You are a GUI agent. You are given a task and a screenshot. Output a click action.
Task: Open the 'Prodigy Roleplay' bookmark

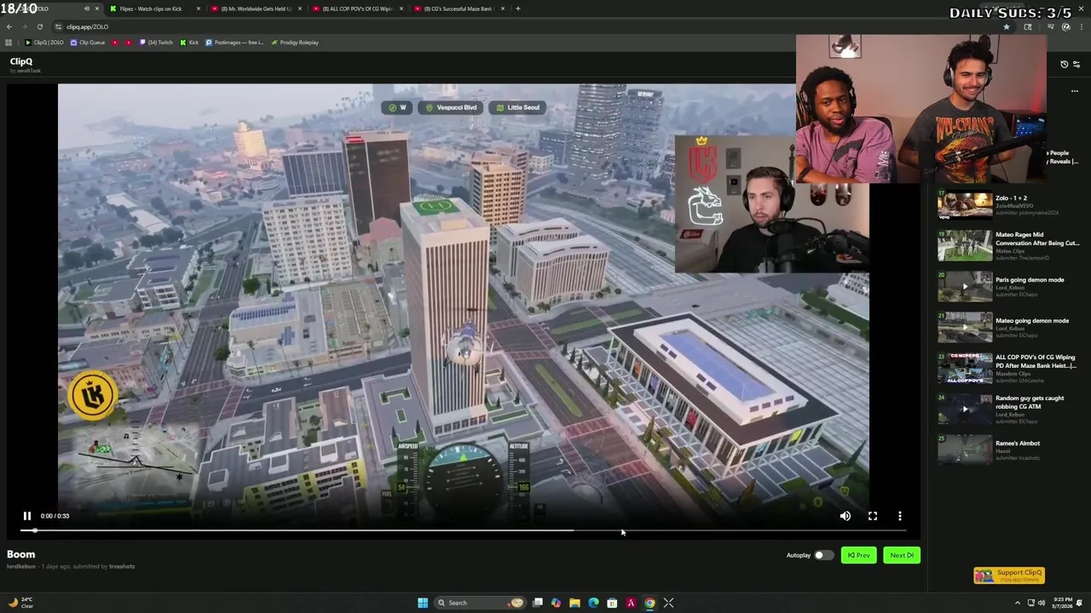click(x=294, y=43)
